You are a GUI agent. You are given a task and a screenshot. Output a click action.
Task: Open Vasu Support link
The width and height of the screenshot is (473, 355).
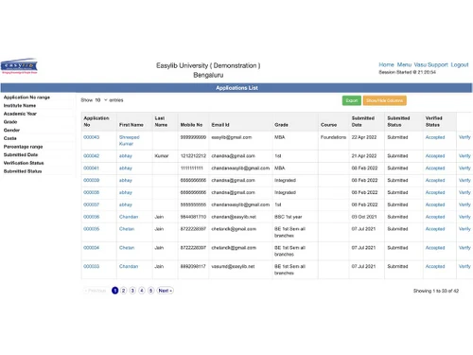[430, 64]
